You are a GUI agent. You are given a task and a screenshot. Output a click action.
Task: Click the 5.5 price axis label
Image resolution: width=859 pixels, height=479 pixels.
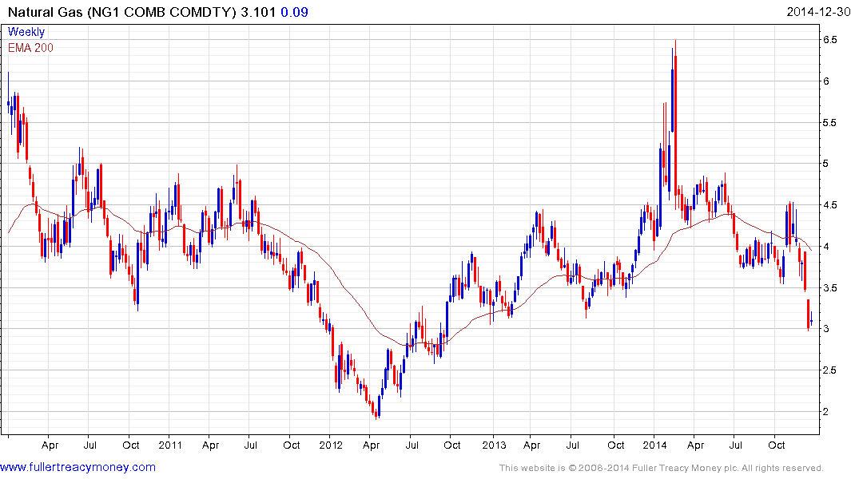tap(829, 123)
